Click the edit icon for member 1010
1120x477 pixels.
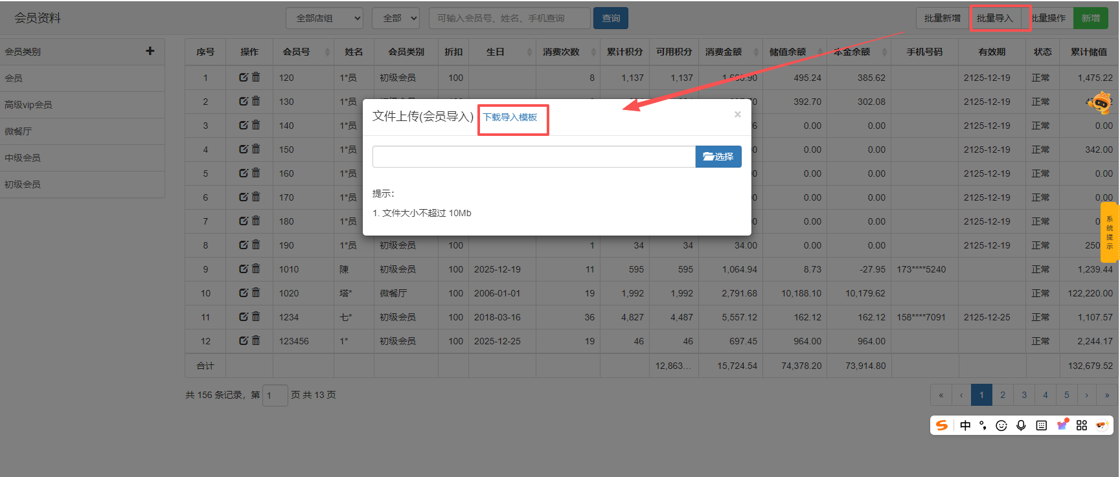point(244,269)
